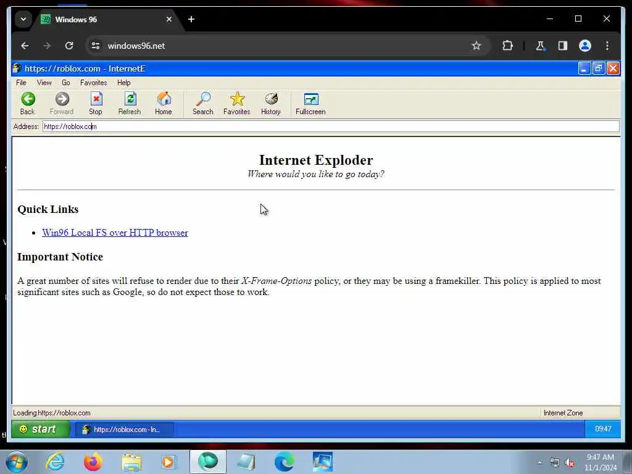Image resolution: width=632 pixels, height=474 pixels.
Task: Open Chrome extensions puzzle icon
Action: pos(507,46)
